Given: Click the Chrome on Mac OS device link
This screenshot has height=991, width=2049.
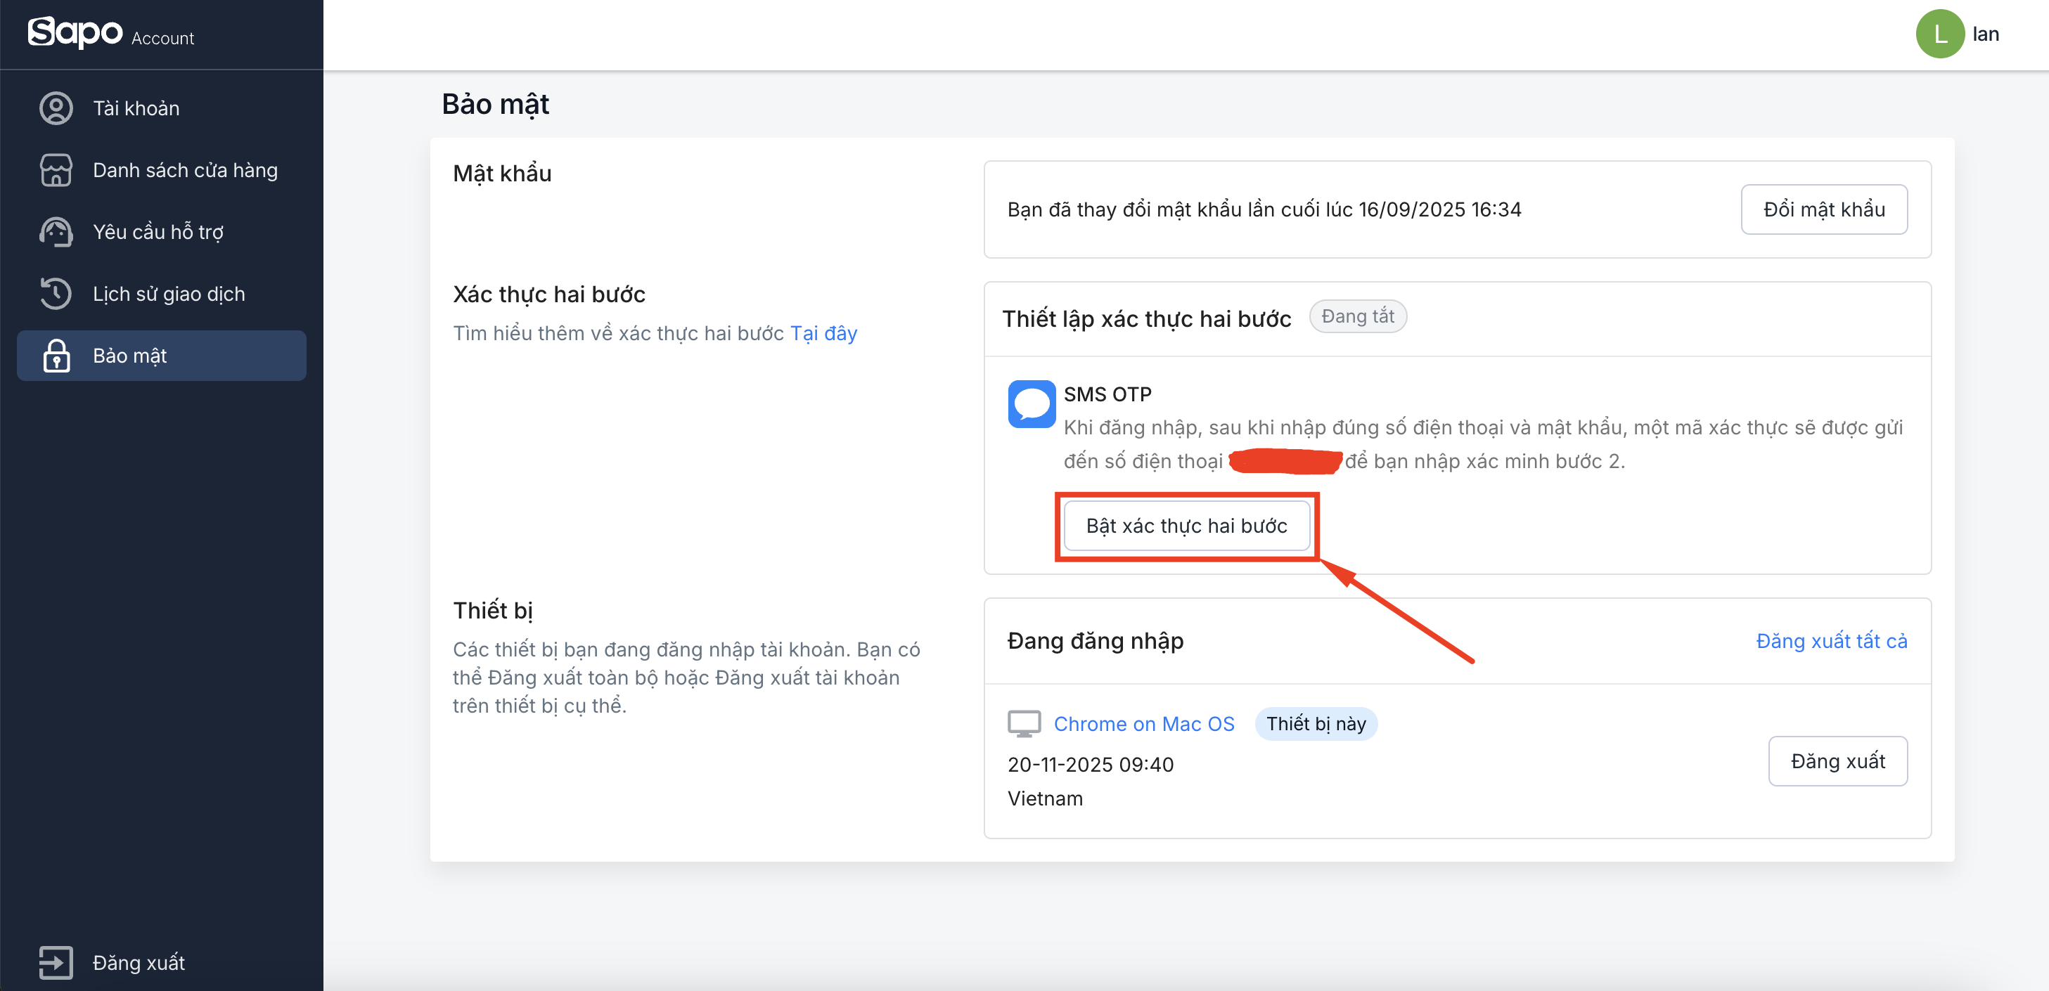Looking at the screenshot, I should tap(1144, 724).
